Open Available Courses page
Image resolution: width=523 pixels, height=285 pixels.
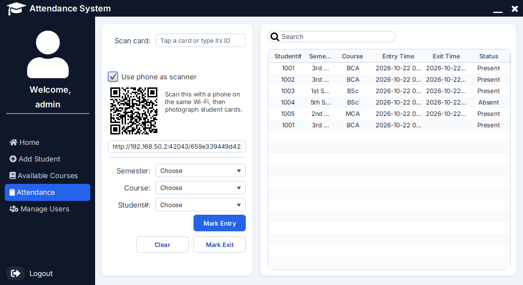[48, 176]
